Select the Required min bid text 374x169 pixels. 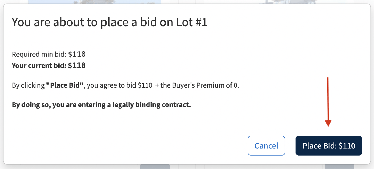48,54
